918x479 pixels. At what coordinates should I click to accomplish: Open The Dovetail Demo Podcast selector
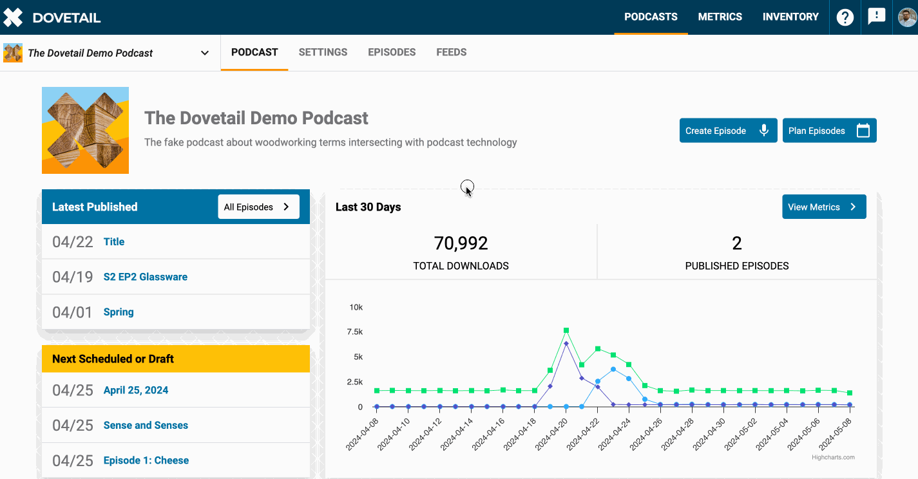coord(110,53)
